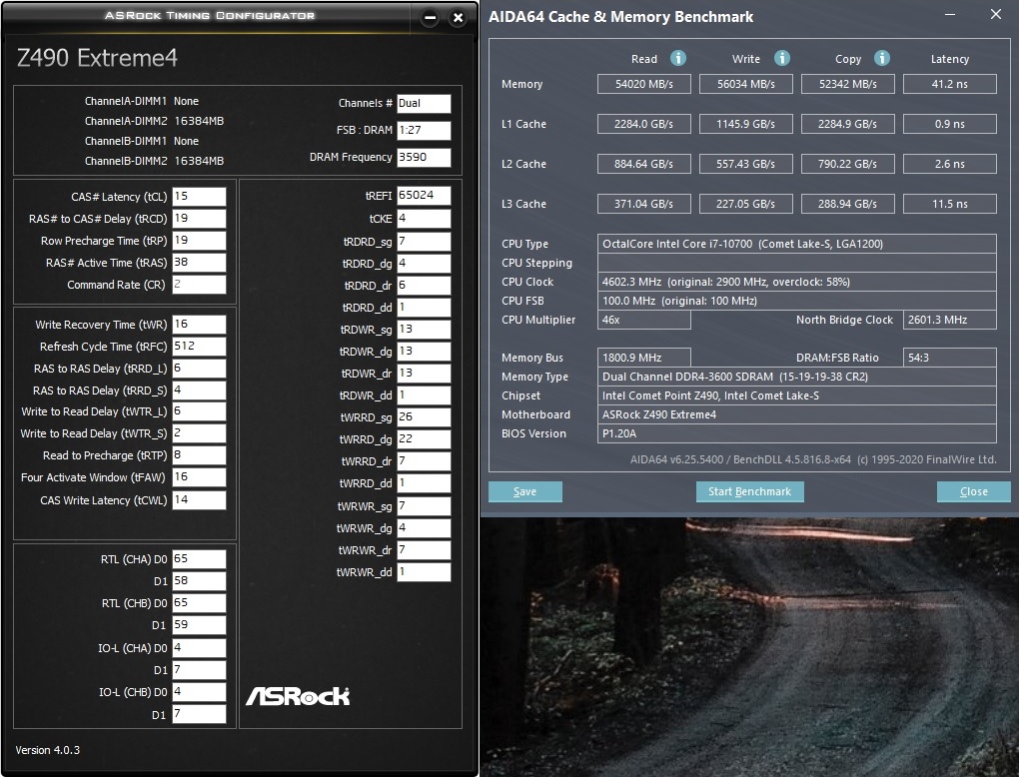Click the RAS# Active Time (tRAS) field
Viewport: 1019px width, 777px height.
199,263
